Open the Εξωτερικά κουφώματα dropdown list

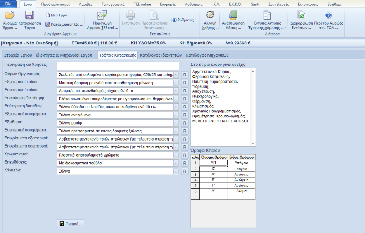[175, 115]
